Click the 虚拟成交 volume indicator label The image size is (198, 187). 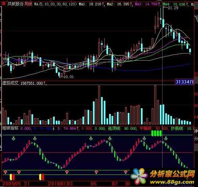coord(10,83)
